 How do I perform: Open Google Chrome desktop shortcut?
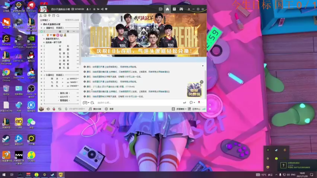pos(6,74)
